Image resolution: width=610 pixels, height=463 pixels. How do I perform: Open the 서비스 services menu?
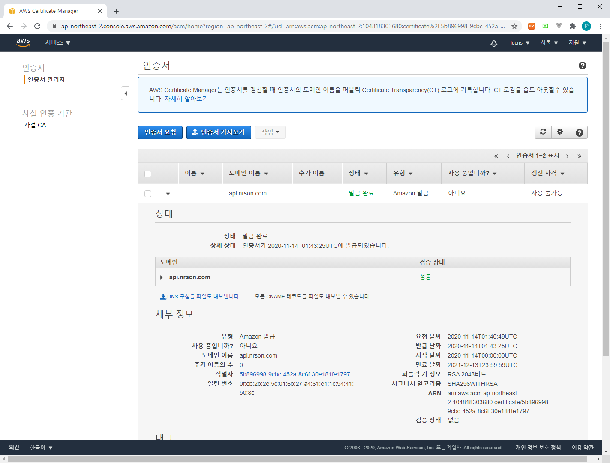(58, 43)
